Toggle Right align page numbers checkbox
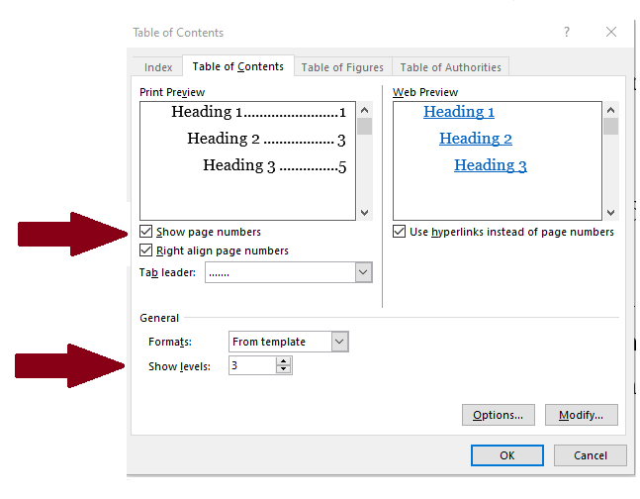The image size is (640, 499). tap(146, 250)
